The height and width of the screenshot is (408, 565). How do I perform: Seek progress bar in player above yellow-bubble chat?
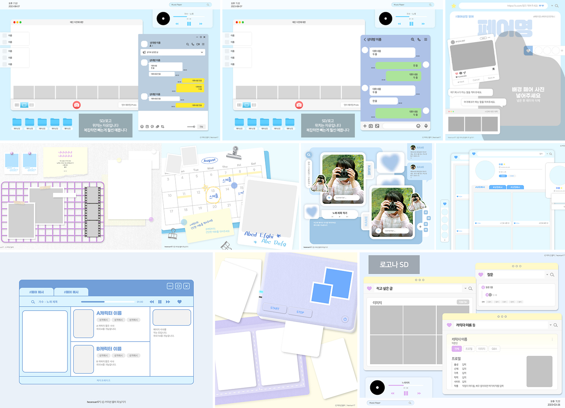point(189,17)
